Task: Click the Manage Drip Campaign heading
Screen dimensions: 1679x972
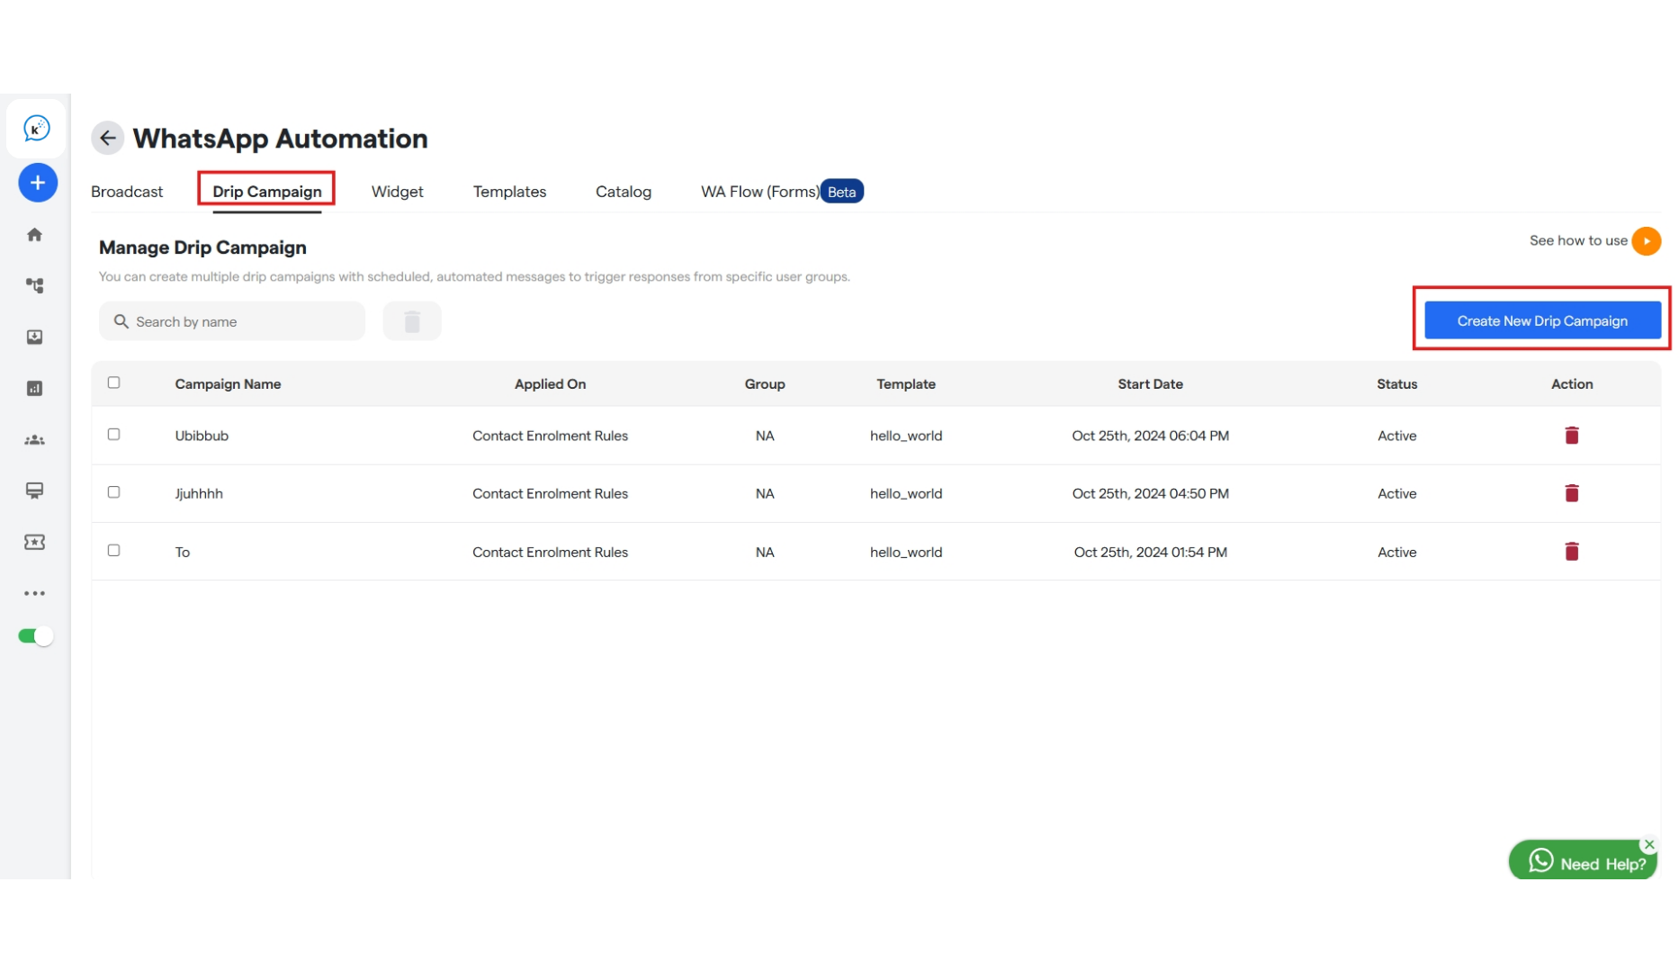Action: click(202, 247)
